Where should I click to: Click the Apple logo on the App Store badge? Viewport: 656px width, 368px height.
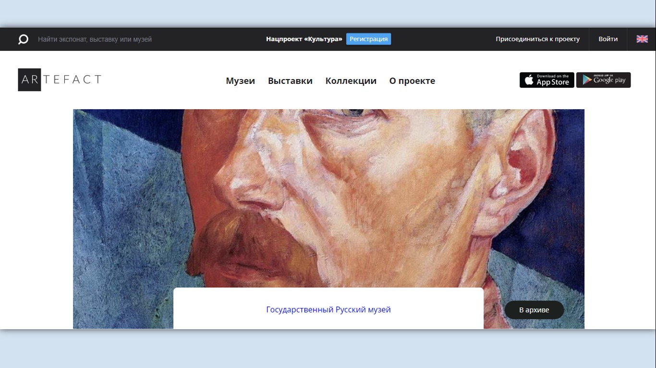coord(529,80)
